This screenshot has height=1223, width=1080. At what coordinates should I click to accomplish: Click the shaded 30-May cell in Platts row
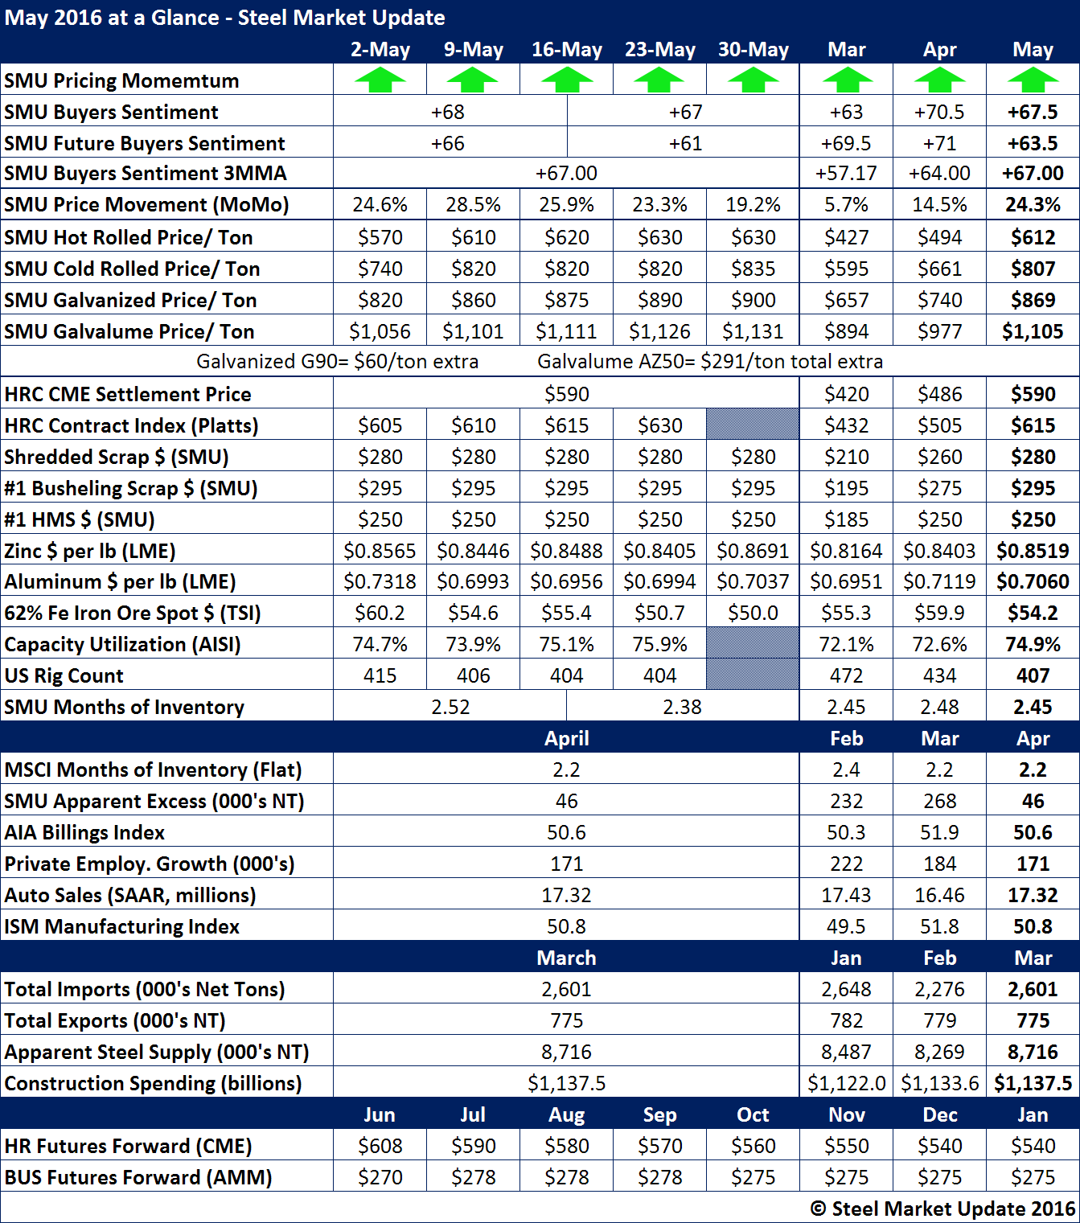pyautogui.click(x=753, y=425)
